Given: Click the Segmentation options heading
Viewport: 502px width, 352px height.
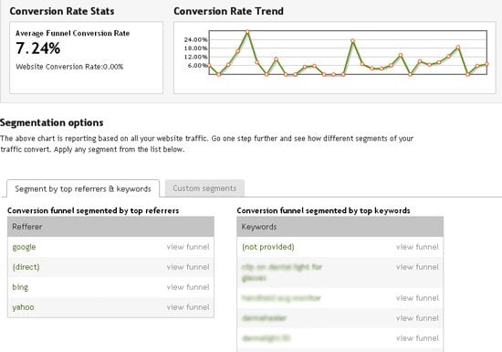Looking at the screenshot, I should click(51, 123).
